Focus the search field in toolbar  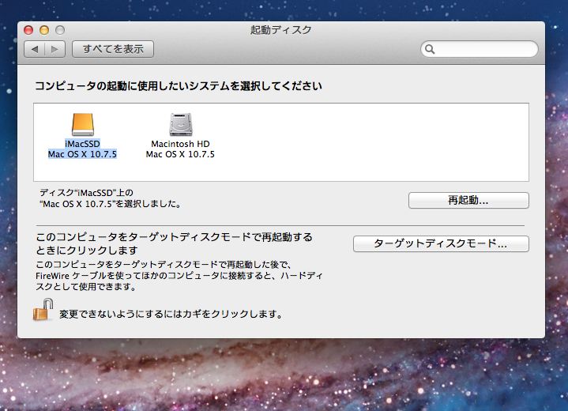click(x=480, y=49)
